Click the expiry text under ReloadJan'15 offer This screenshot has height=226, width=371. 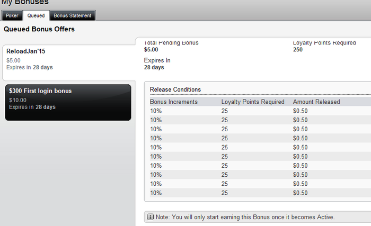(x=30, y=67)
